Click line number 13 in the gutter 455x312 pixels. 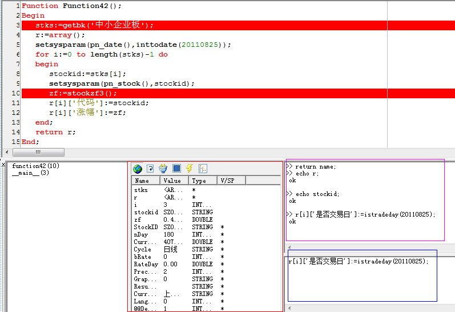15,122
